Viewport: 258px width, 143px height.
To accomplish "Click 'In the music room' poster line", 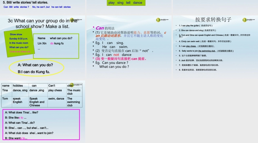I will click(x=19, y=43).
